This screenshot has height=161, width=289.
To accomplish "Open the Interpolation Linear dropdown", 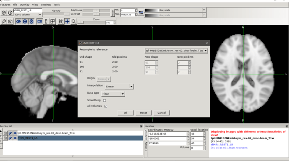I will point(119,86).
